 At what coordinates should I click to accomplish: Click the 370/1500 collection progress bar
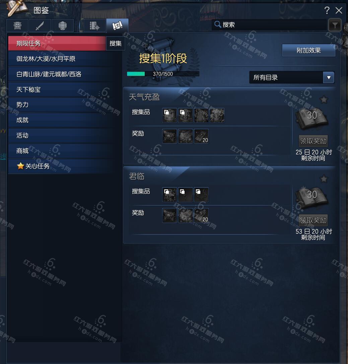tap(163, 74)
